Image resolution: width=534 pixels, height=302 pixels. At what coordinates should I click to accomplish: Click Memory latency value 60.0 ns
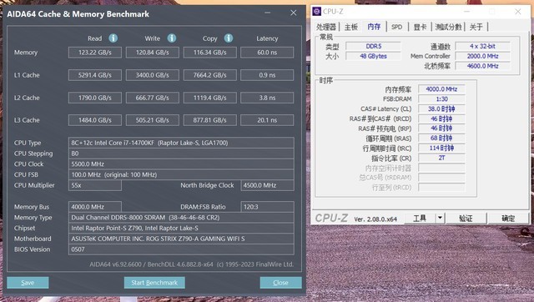[x=267, y=53]
